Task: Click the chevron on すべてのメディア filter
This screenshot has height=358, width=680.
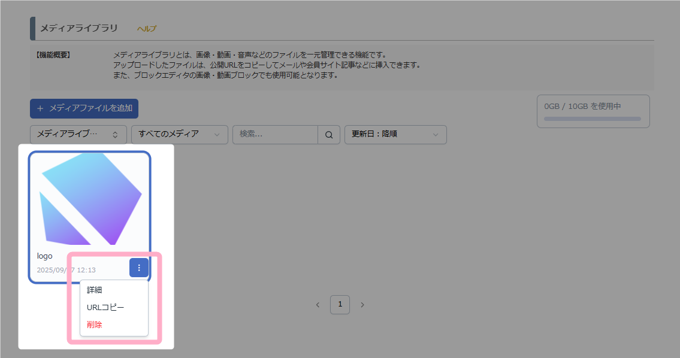Action: point(217,135)
